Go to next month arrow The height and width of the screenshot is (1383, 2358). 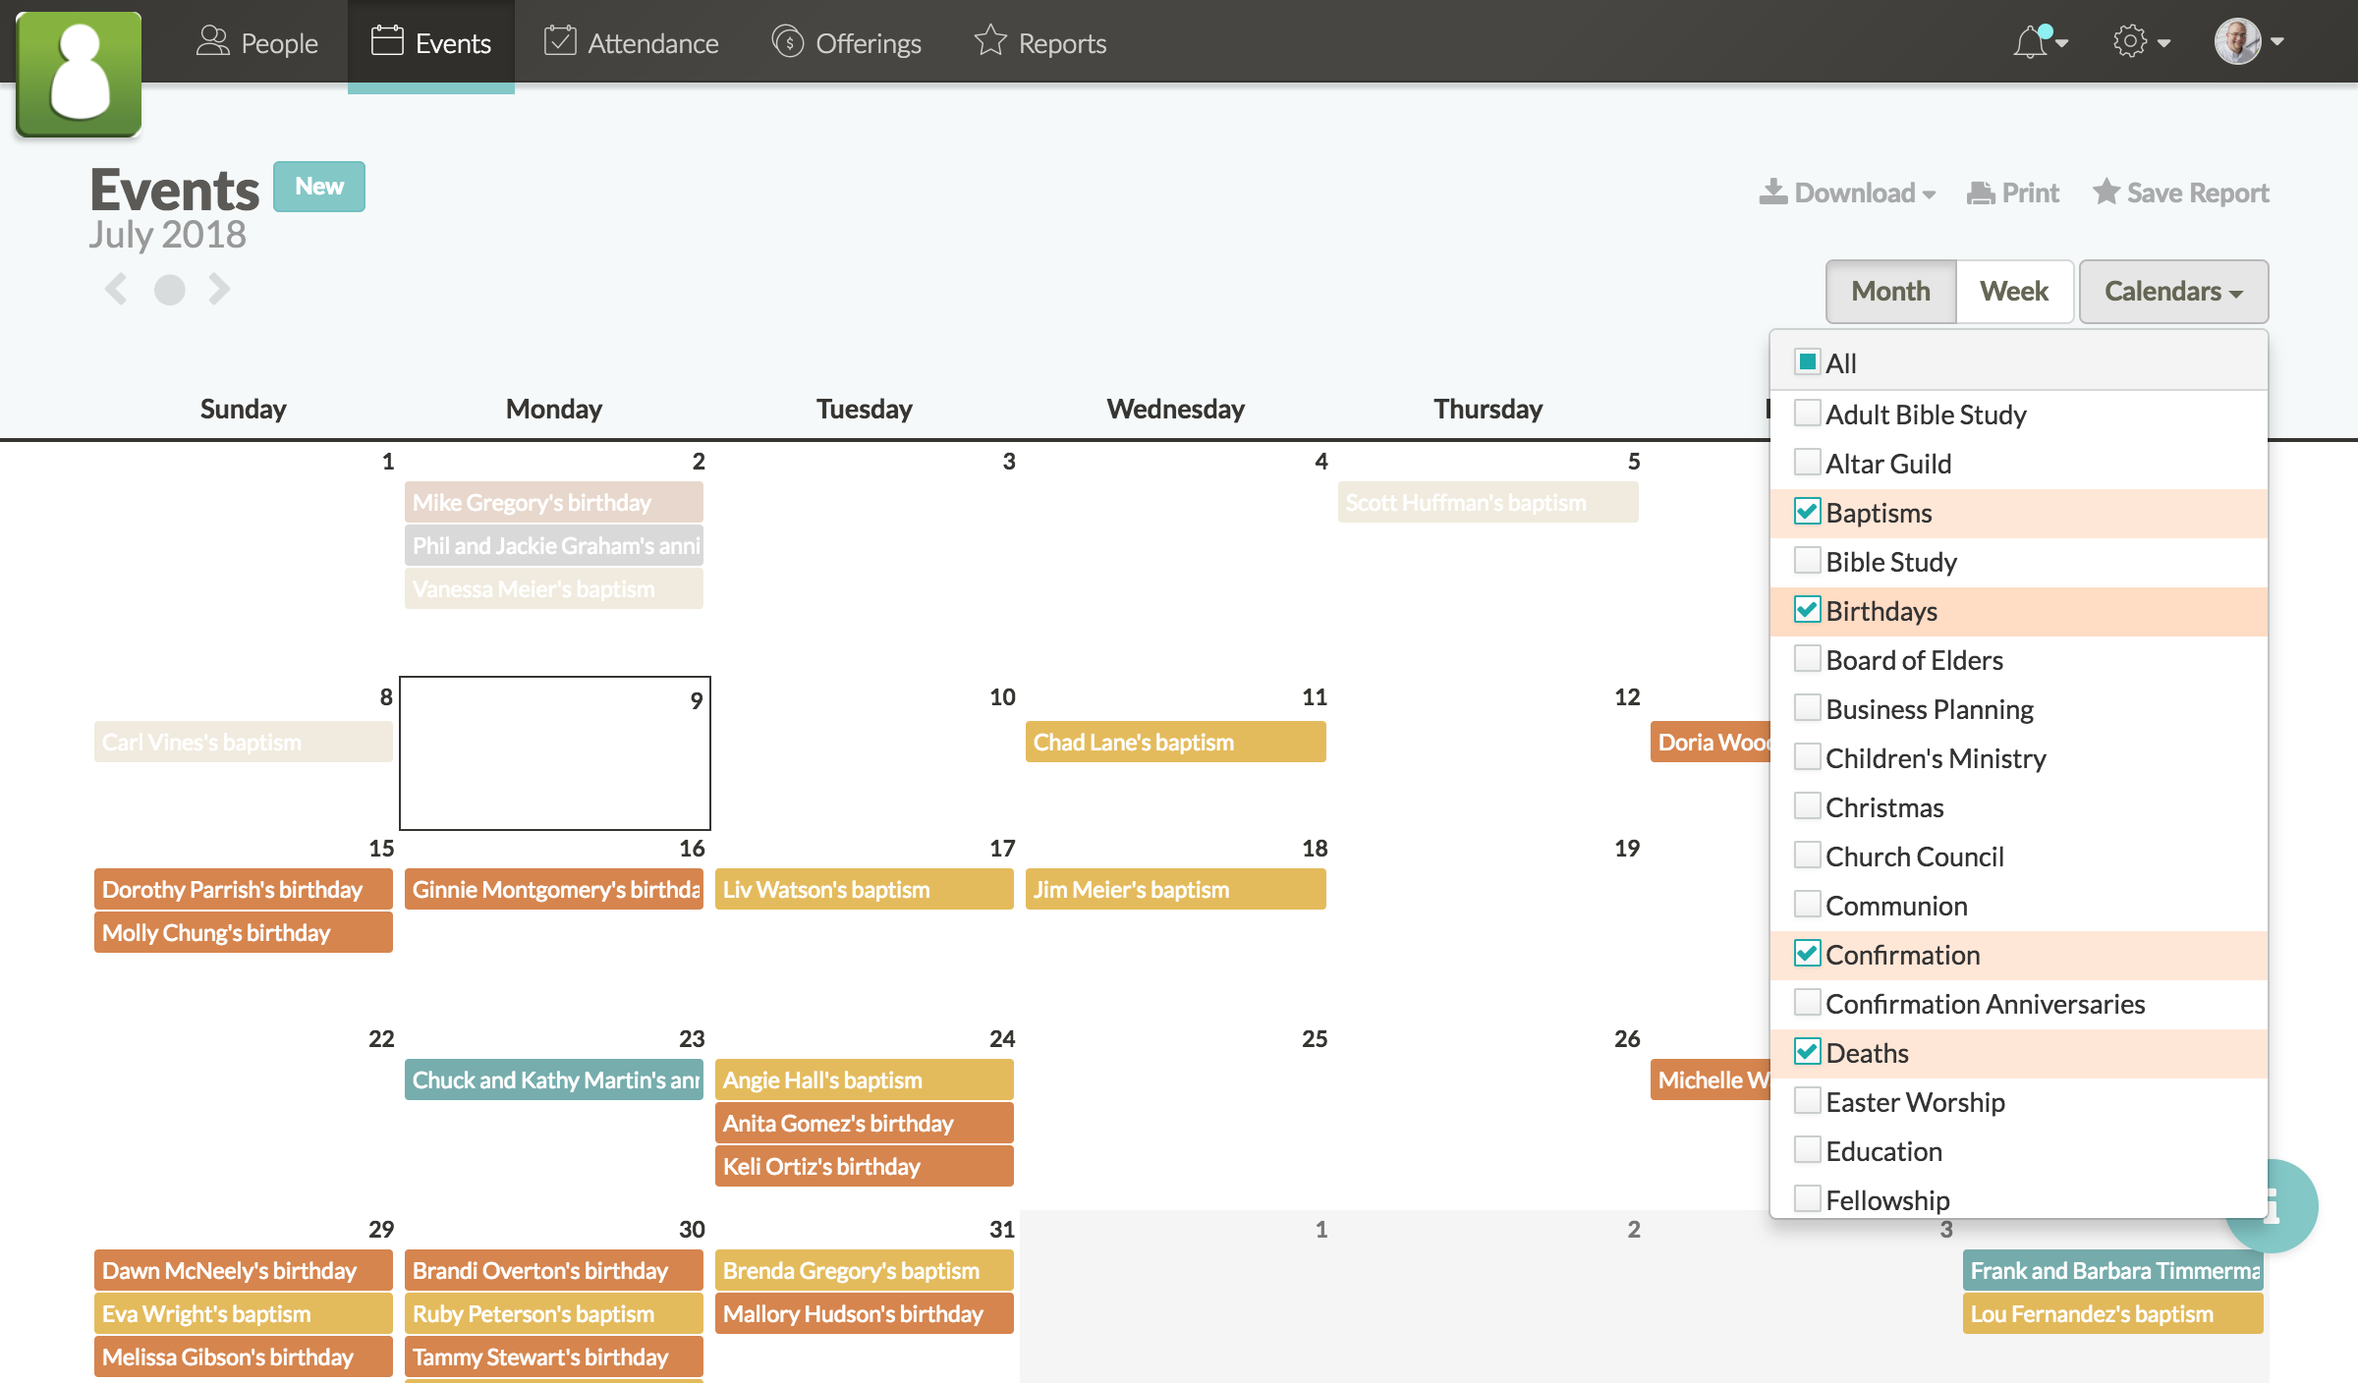(x=219, y=289)
